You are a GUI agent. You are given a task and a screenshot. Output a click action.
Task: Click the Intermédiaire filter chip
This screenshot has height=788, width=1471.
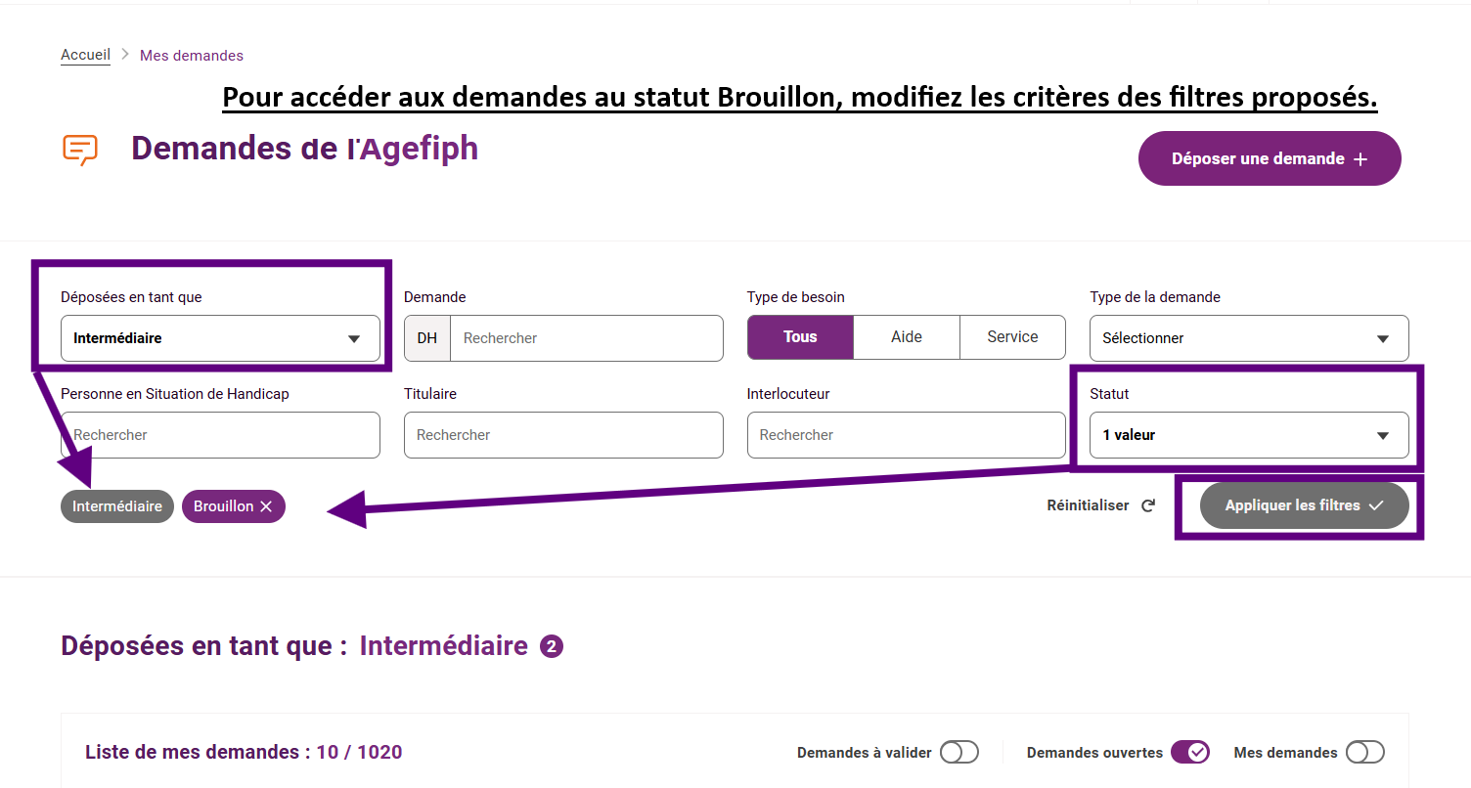click(117, 506)
